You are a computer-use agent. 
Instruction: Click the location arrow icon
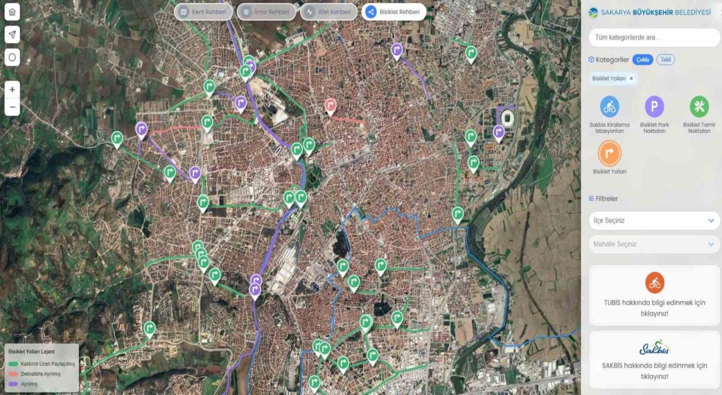point(12,34)
